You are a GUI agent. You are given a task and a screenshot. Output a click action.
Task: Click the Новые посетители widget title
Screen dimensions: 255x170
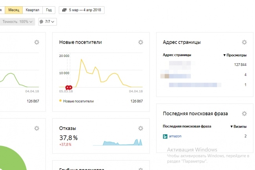coord(80,42)
